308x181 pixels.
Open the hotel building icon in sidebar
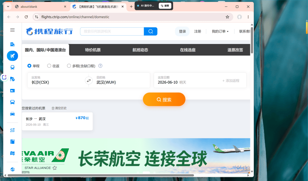pos(13,44)
